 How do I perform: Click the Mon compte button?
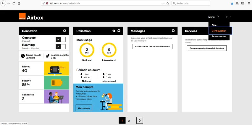(84, 108)
